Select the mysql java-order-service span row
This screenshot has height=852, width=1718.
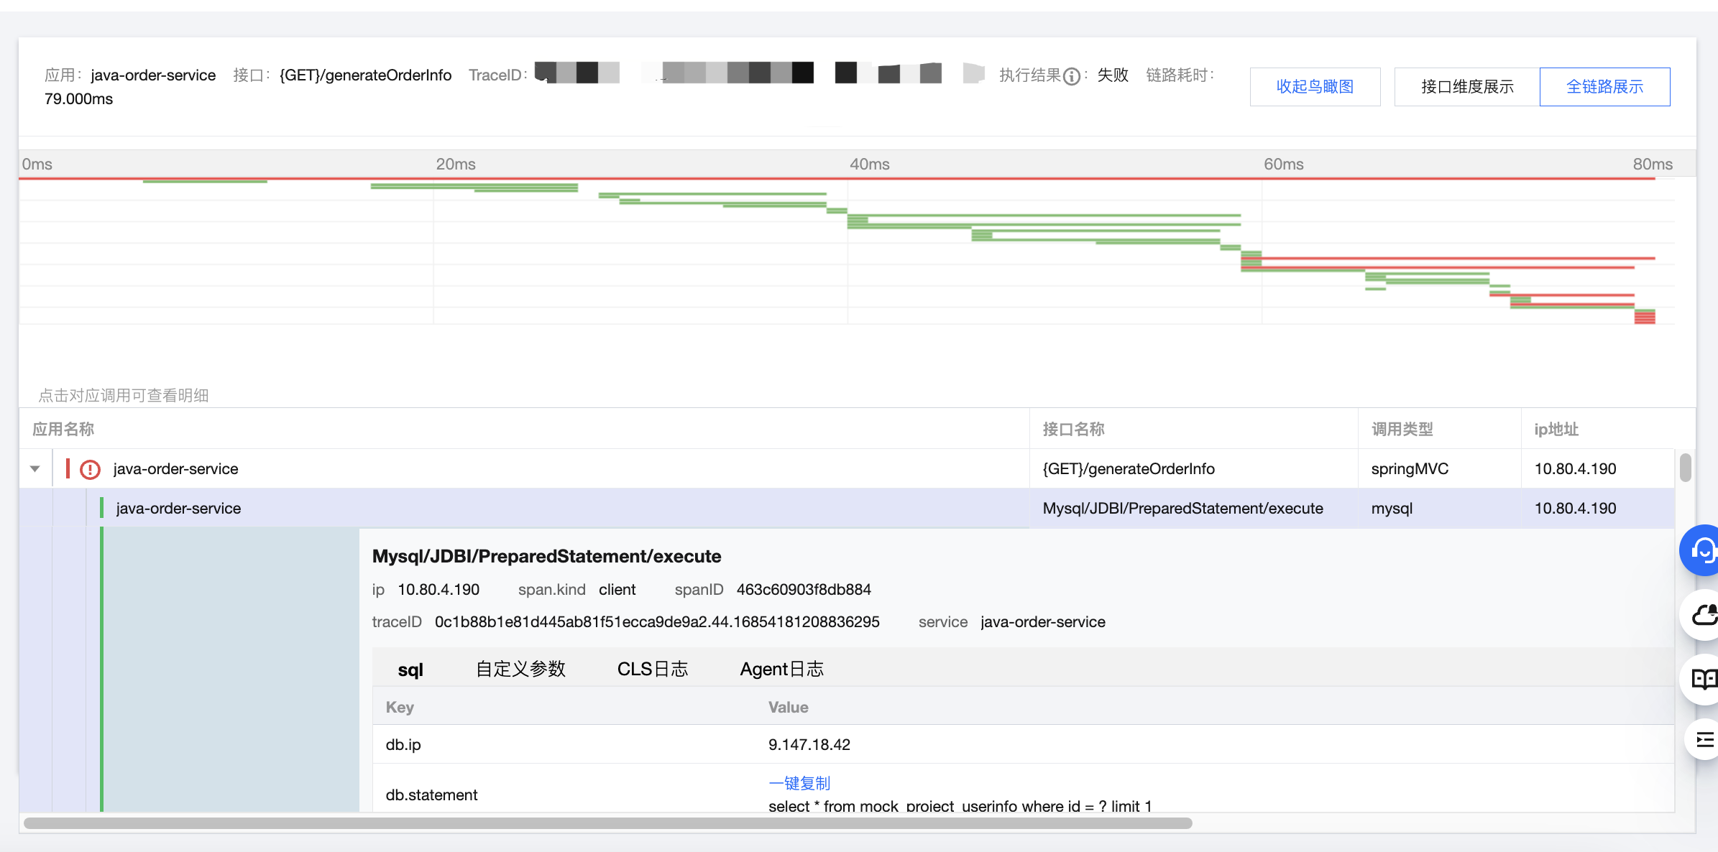[x=847, y=509]
